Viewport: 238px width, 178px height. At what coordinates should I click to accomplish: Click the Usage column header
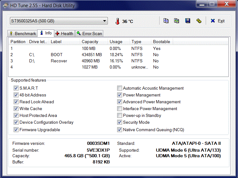119,42
